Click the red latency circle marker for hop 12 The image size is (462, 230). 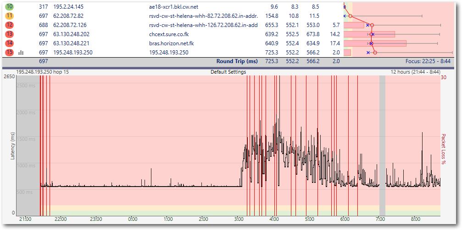(x=372, y=25)
